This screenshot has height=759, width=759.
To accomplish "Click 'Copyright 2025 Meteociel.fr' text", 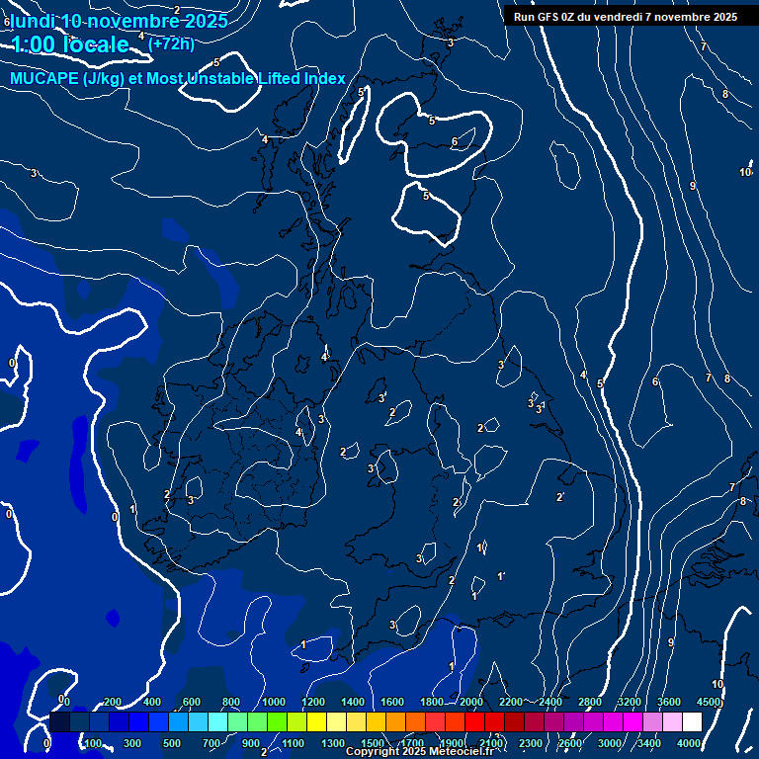I will pyautogui.click(x=420, y=751).
